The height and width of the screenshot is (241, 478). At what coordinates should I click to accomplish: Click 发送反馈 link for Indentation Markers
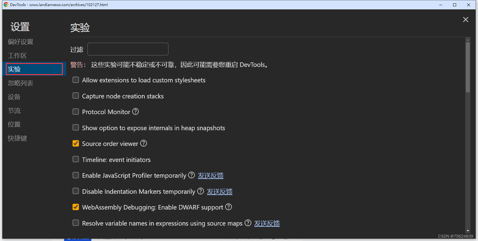pos(220,191)
